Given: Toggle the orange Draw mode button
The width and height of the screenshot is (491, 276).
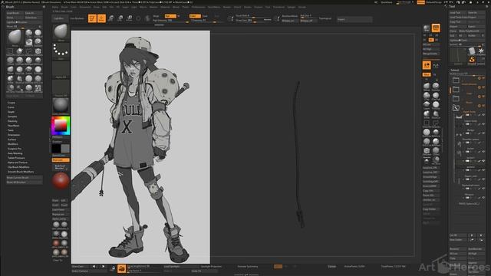Looking at the screenshot, I should 101,18.
